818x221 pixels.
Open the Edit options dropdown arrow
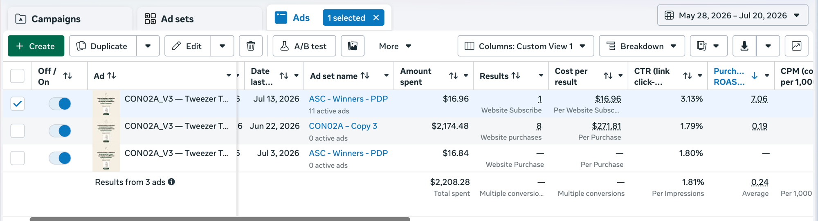coord(222,46)
